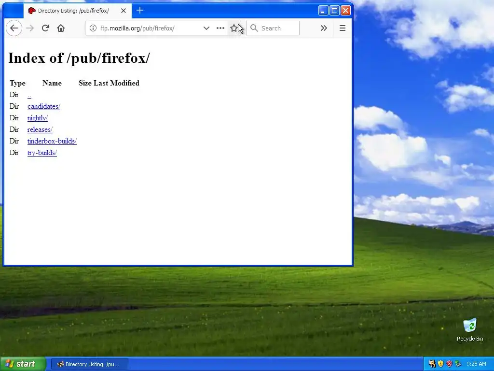Open the Firefox home page icon
Screen dimensions: 494x371
click(x=61, y=28)
